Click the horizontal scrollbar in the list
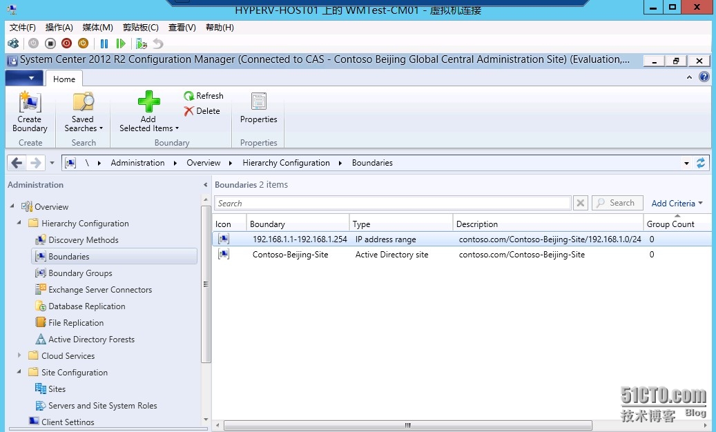This screenshot has height=432, width=716. (408, 425)
